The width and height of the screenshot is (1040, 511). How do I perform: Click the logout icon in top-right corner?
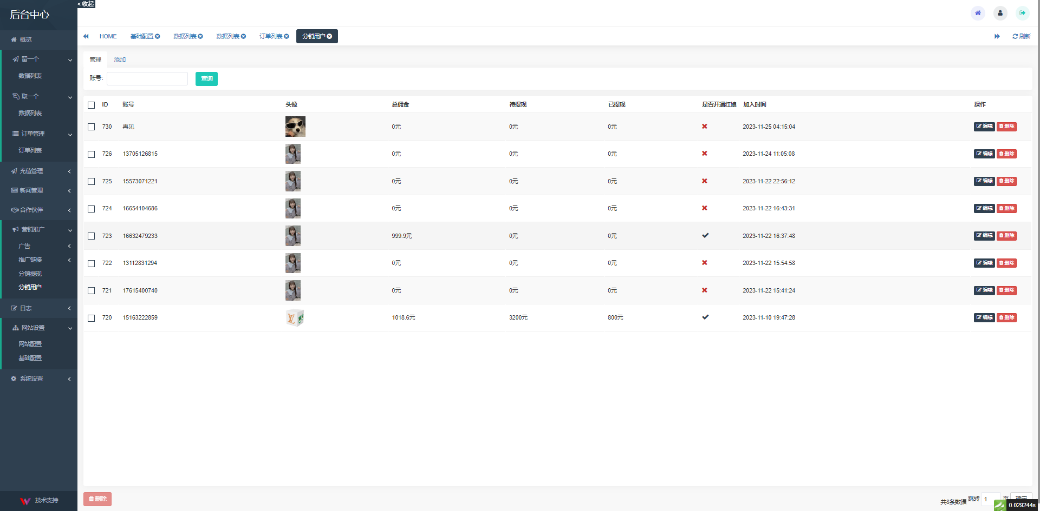click(x=1022, y=13)
